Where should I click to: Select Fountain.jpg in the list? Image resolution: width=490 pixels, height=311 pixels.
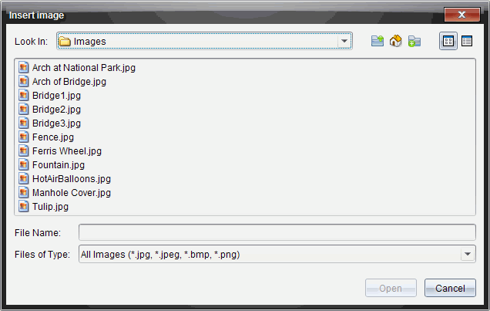[x=58, y=165]
